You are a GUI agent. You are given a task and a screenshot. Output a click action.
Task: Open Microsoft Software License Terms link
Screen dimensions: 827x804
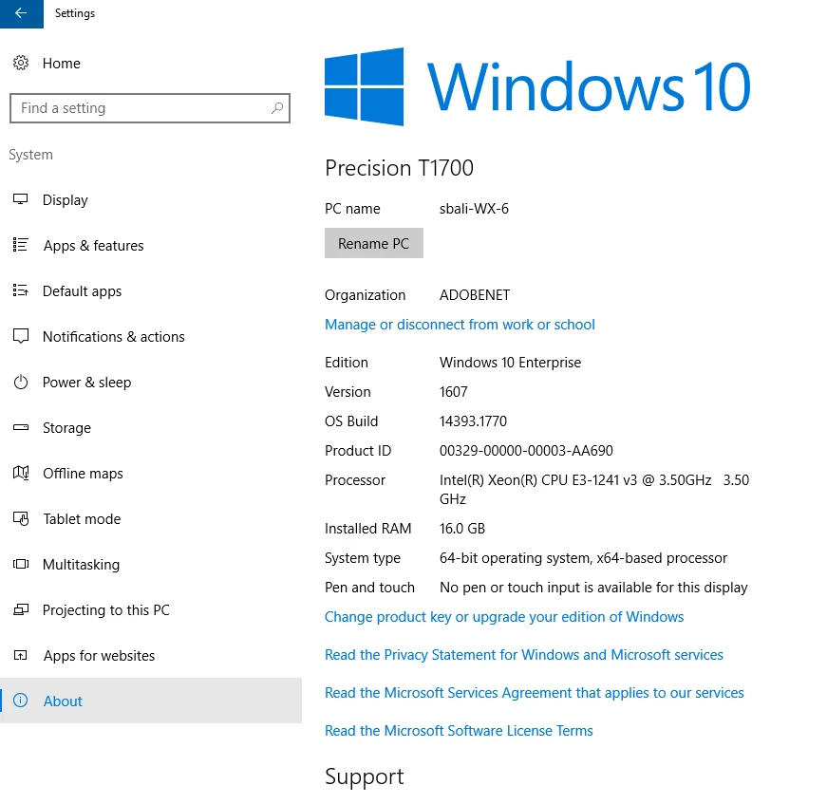(459, 731)
